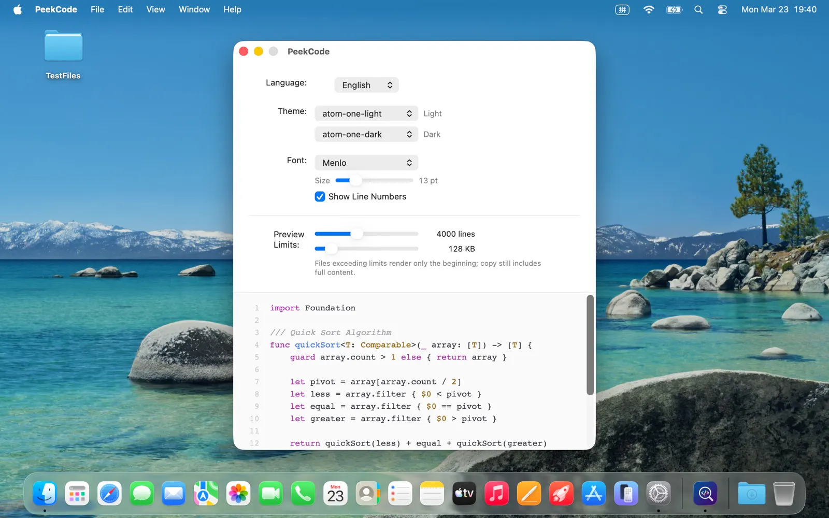Launch FaceTime from the Dock
Viewport: 829px width, 518px height.
point(270,494)
